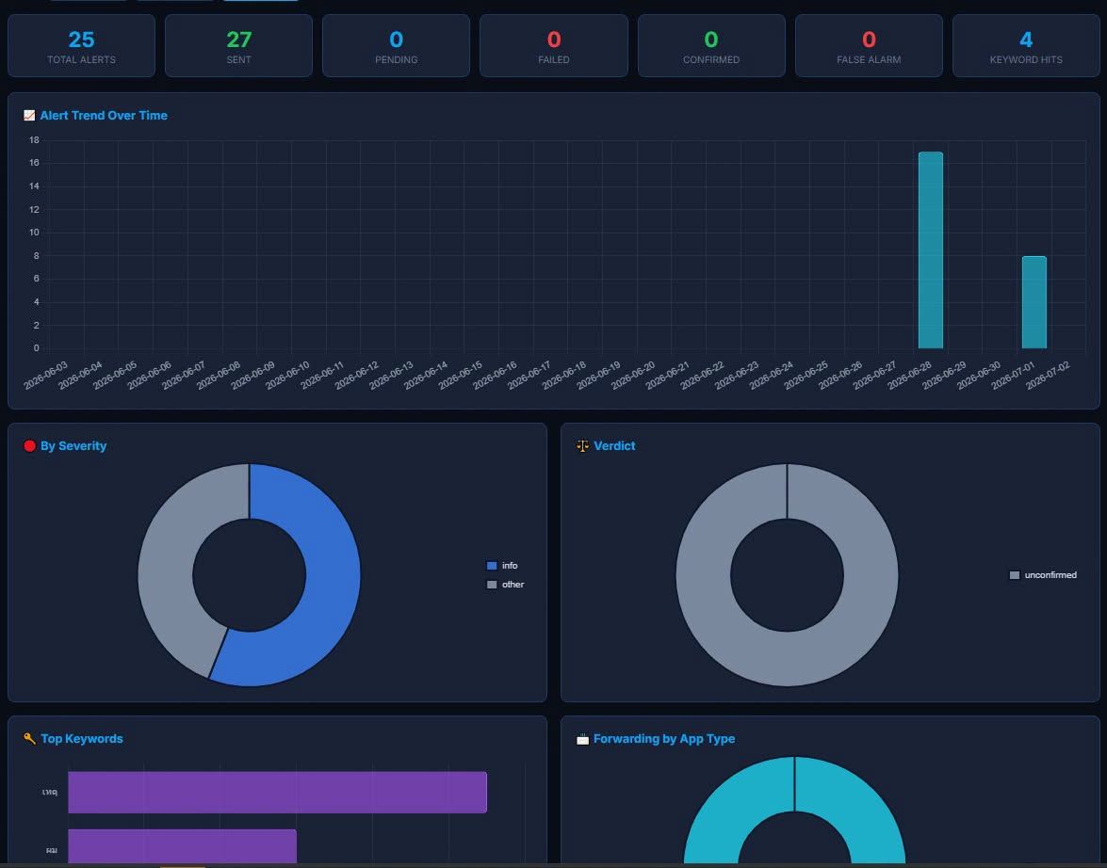Click the icon beside Forwarding by App Type
The height and width of the screenshot is (868, 1107).
pyautogui.click(x=582, y=739)
